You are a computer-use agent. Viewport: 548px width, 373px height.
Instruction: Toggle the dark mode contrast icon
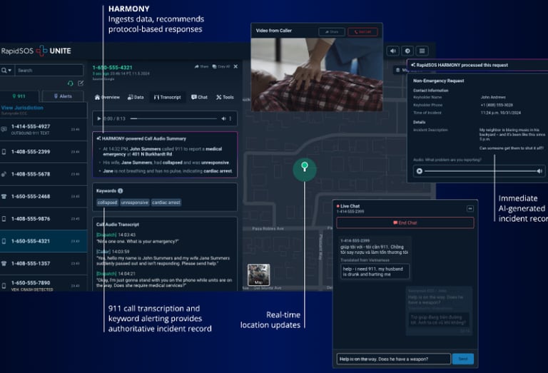[x=407, y=51]
